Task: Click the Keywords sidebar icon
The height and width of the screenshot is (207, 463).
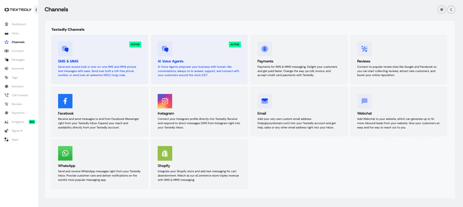Action: [x=7, y=69]
